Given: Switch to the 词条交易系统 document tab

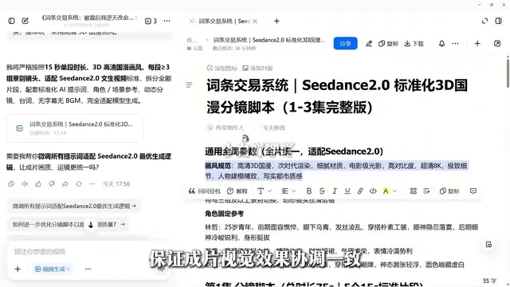Looking at the screenshot, I should [224, 22].
